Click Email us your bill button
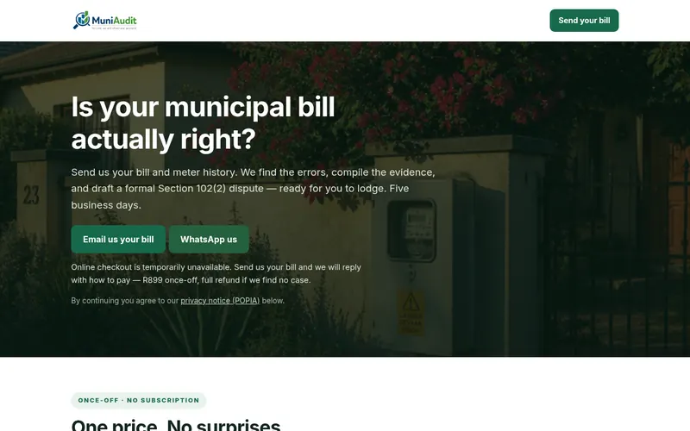690x431 pixels. (118, 240)
